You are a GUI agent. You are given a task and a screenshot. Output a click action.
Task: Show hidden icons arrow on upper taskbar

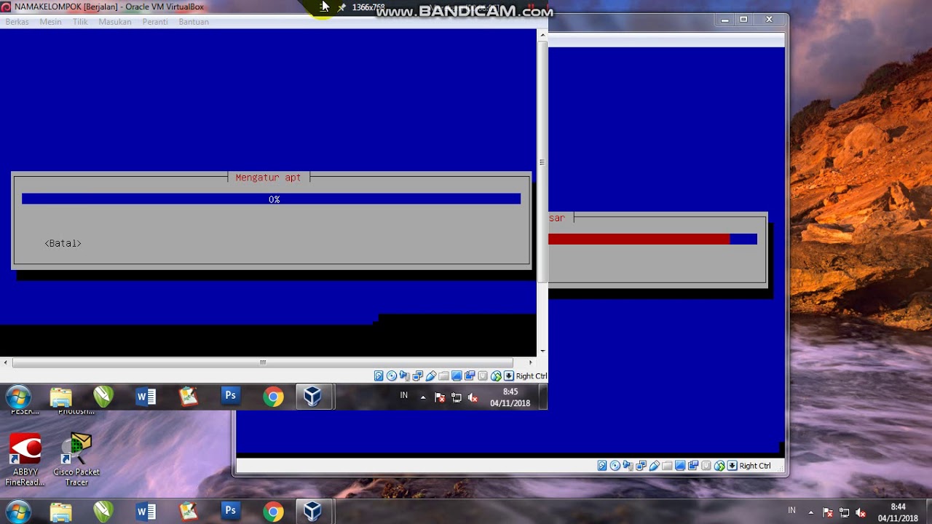point(423,397)
